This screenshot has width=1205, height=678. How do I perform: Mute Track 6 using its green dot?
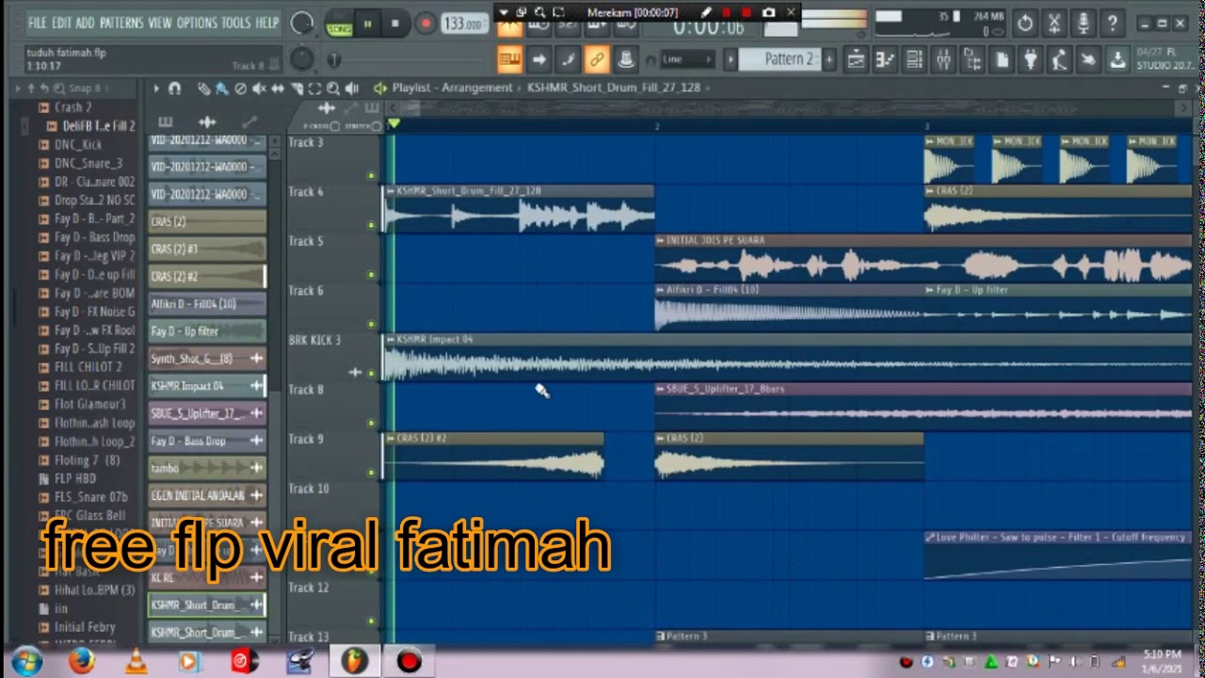(x=371, y=324)
